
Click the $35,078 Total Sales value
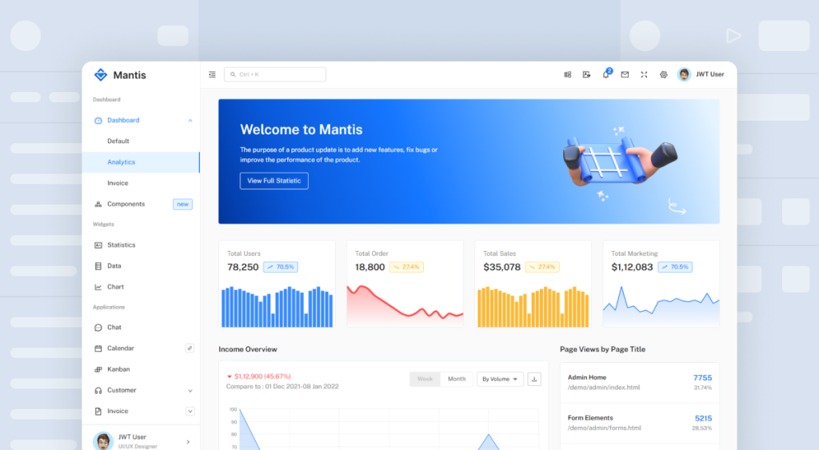502,267
